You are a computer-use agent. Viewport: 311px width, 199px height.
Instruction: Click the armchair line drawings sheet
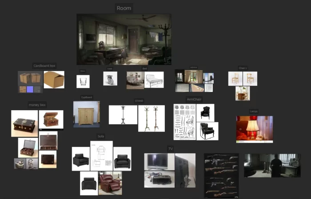183,122
